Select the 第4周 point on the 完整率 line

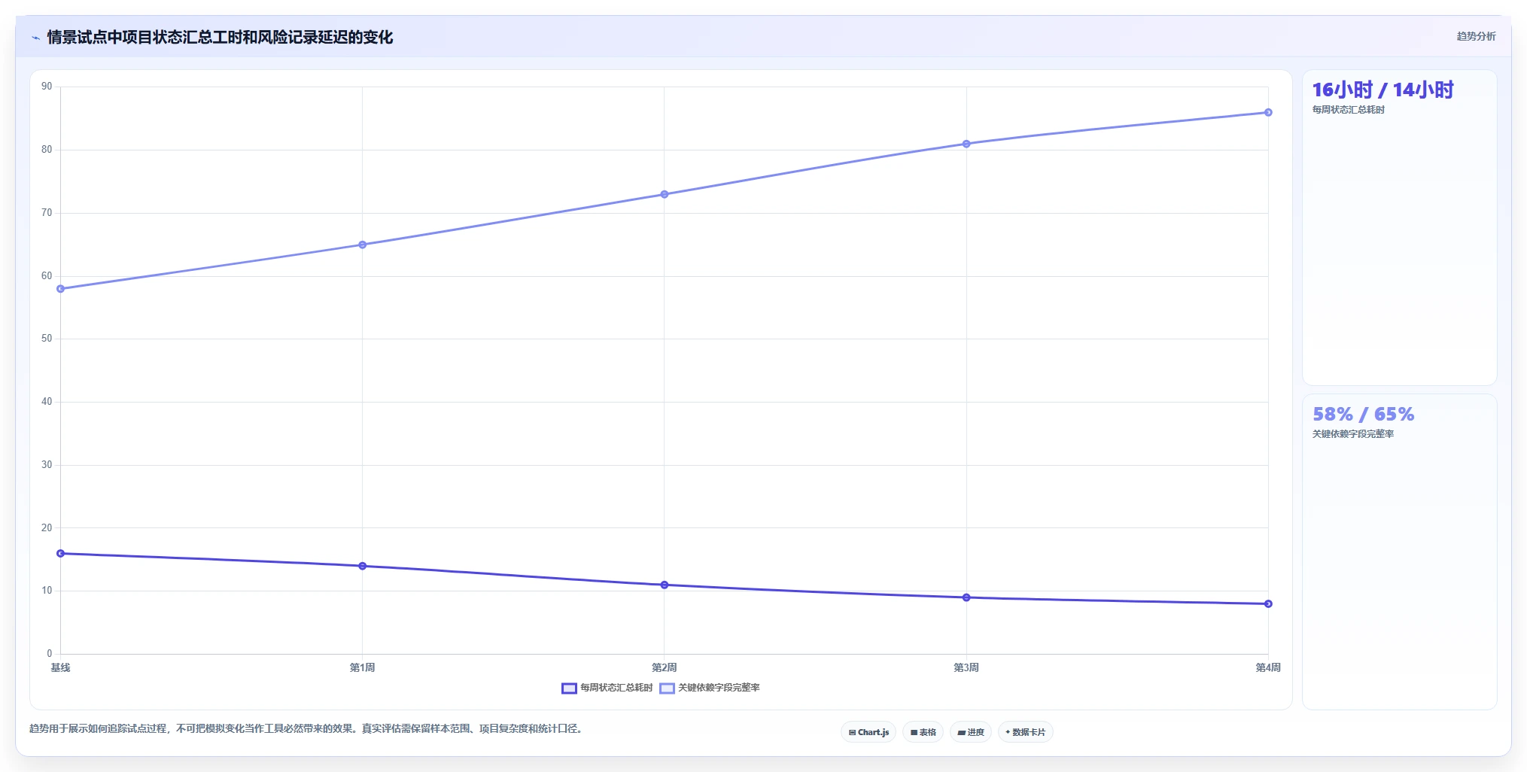[x=1268, y=113]
